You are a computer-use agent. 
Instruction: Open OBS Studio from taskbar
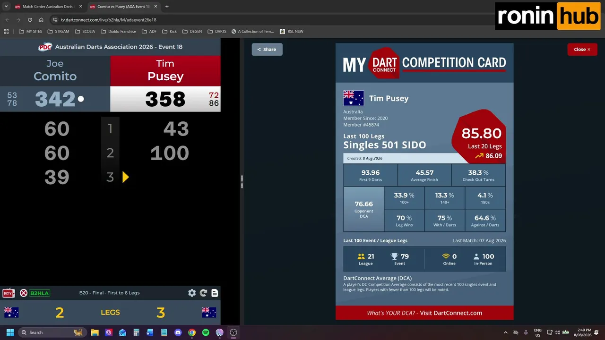click(x=233, y=332)
